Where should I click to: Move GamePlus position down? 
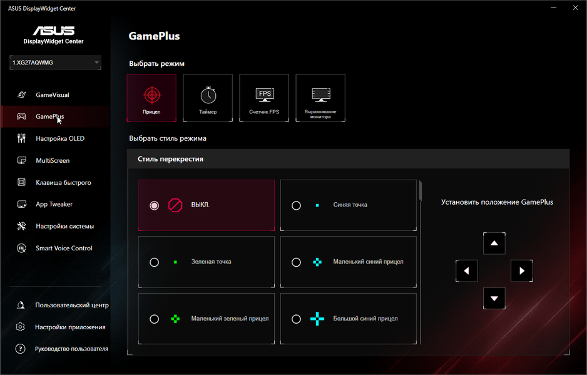coord(494,299)
